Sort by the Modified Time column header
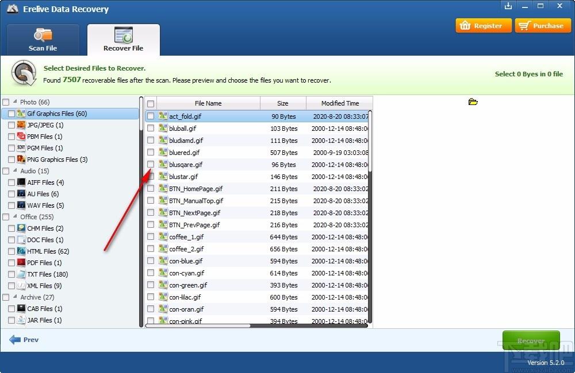Image resolution: width=575 pixels, height=373 pixels. coord(340,103)
